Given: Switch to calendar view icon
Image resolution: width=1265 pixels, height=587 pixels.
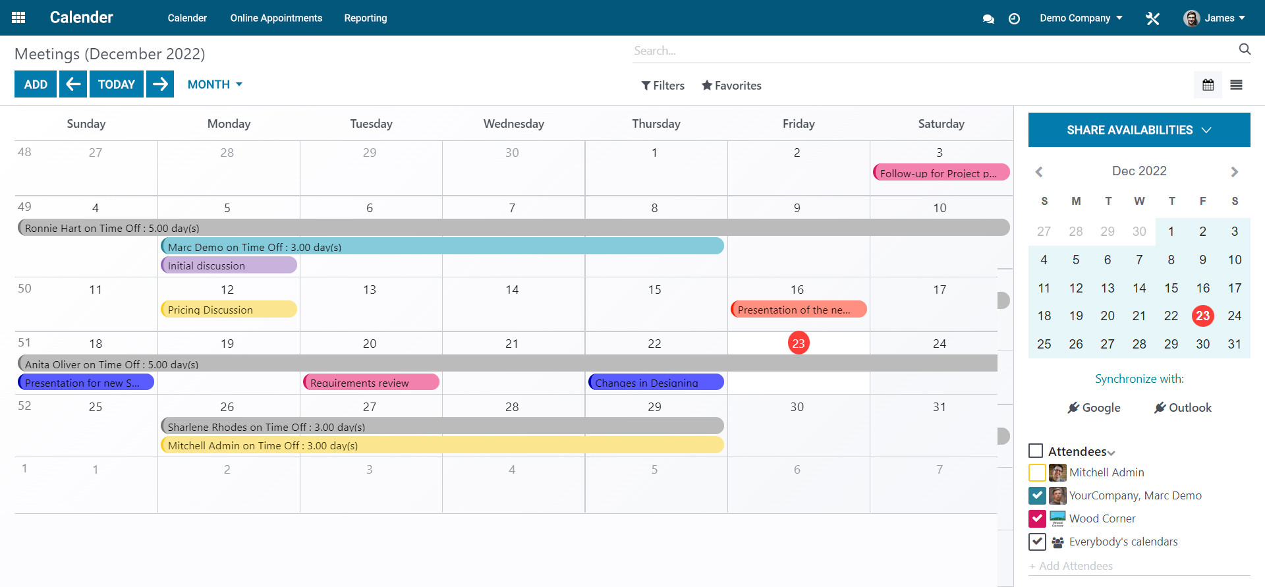Looking at the screenshot, I should click(x=1208, y=85).
